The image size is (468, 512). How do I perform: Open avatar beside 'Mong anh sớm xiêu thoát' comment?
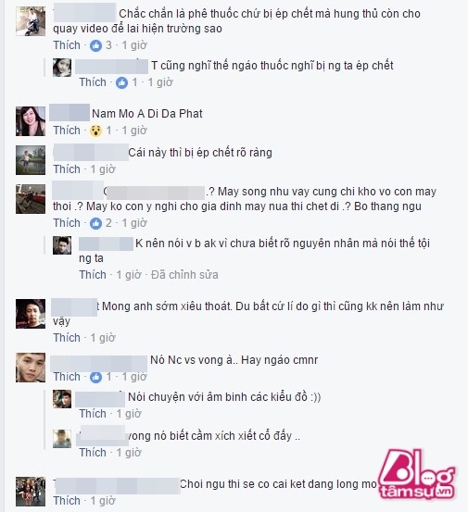(x=31, y=314)
